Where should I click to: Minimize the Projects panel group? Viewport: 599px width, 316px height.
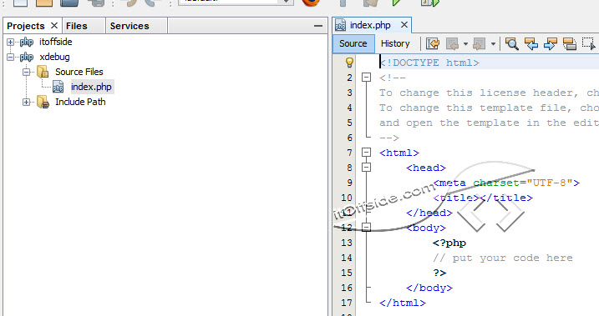[x=317, y=26]
